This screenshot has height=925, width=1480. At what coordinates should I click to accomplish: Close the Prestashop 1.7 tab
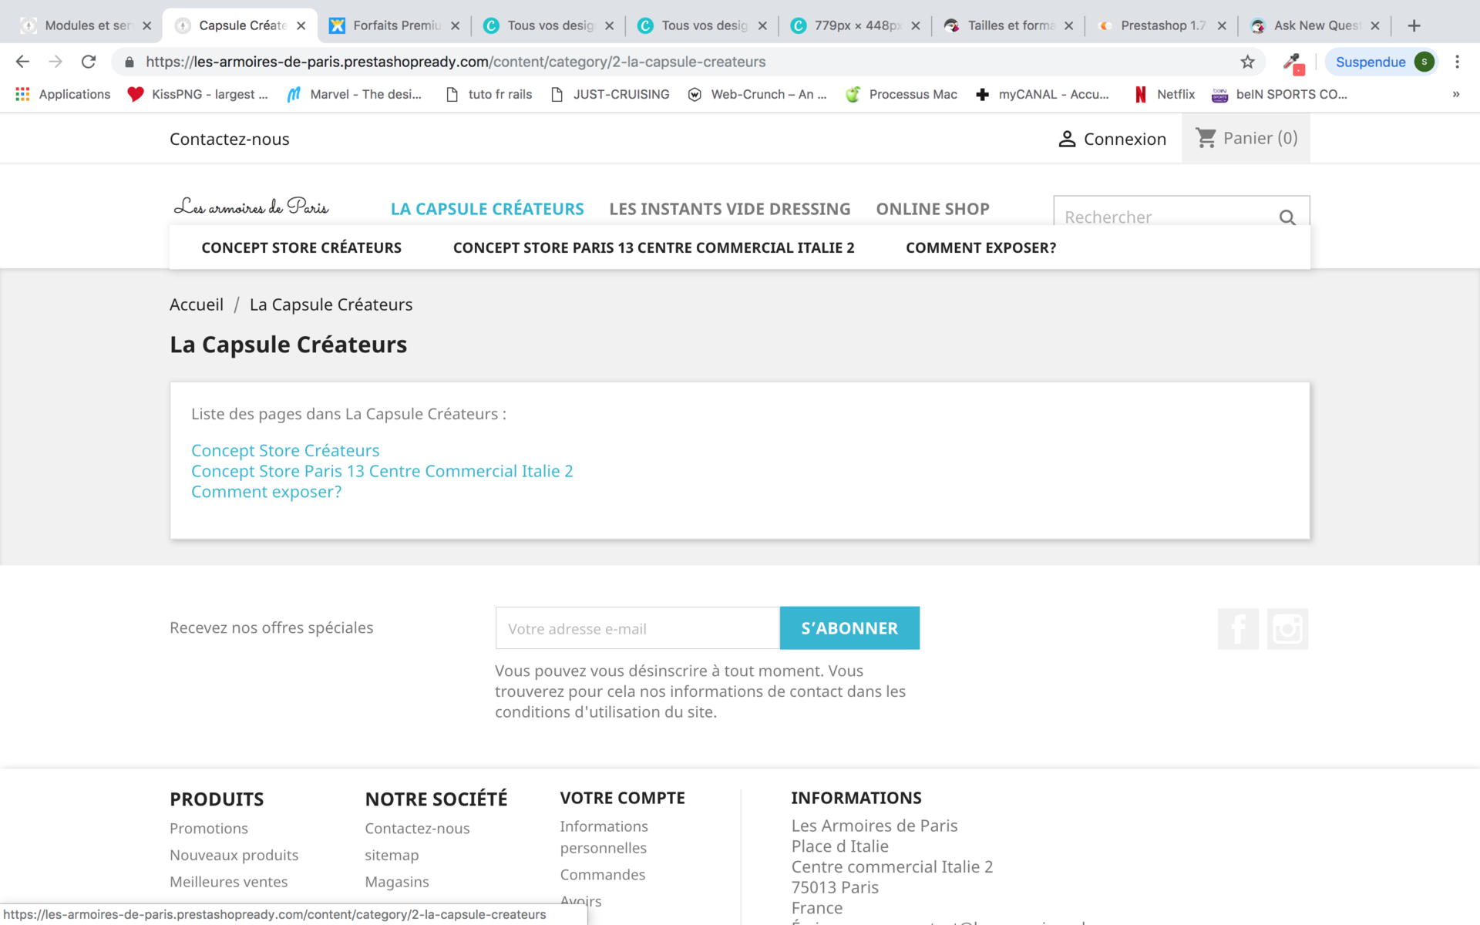tap(1222, 25)
